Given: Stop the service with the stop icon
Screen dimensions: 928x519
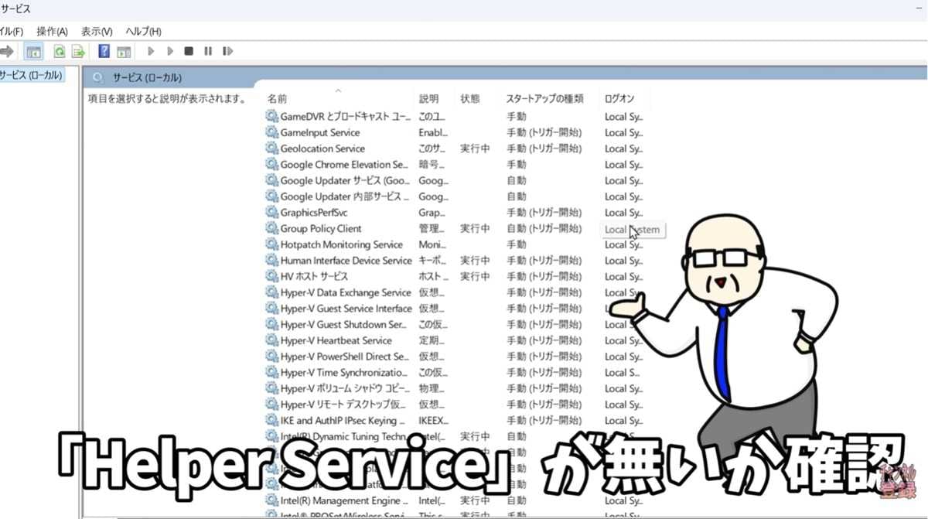Looking at the screenshot, I should [188, 51].
